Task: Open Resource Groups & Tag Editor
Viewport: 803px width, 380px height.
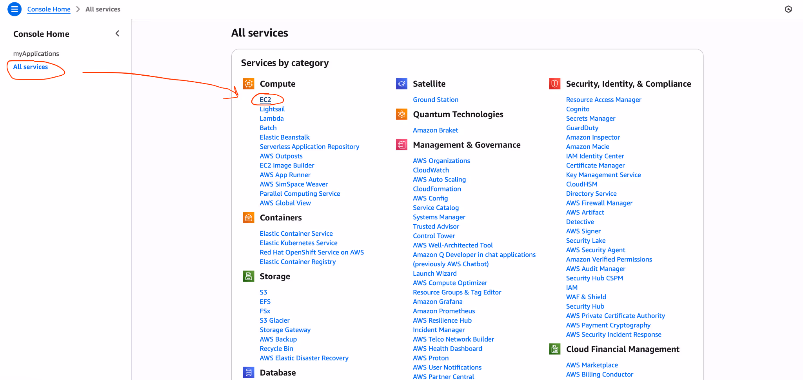Action: coord(457,293)
